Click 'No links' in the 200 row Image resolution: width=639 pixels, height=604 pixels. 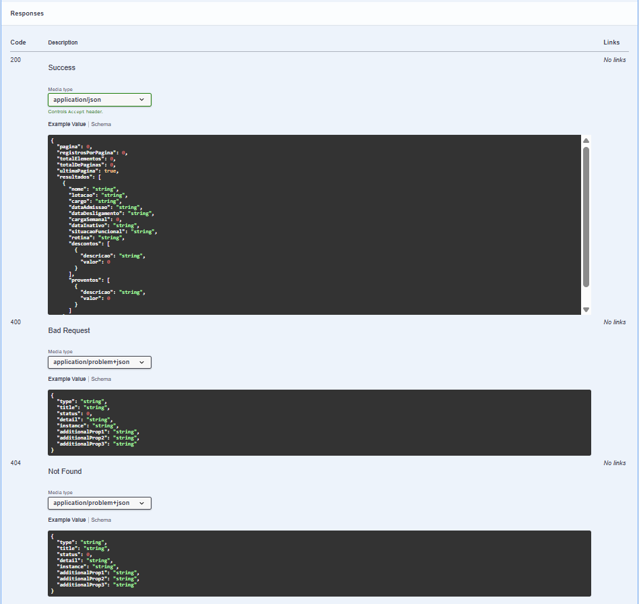pos(615,60)
